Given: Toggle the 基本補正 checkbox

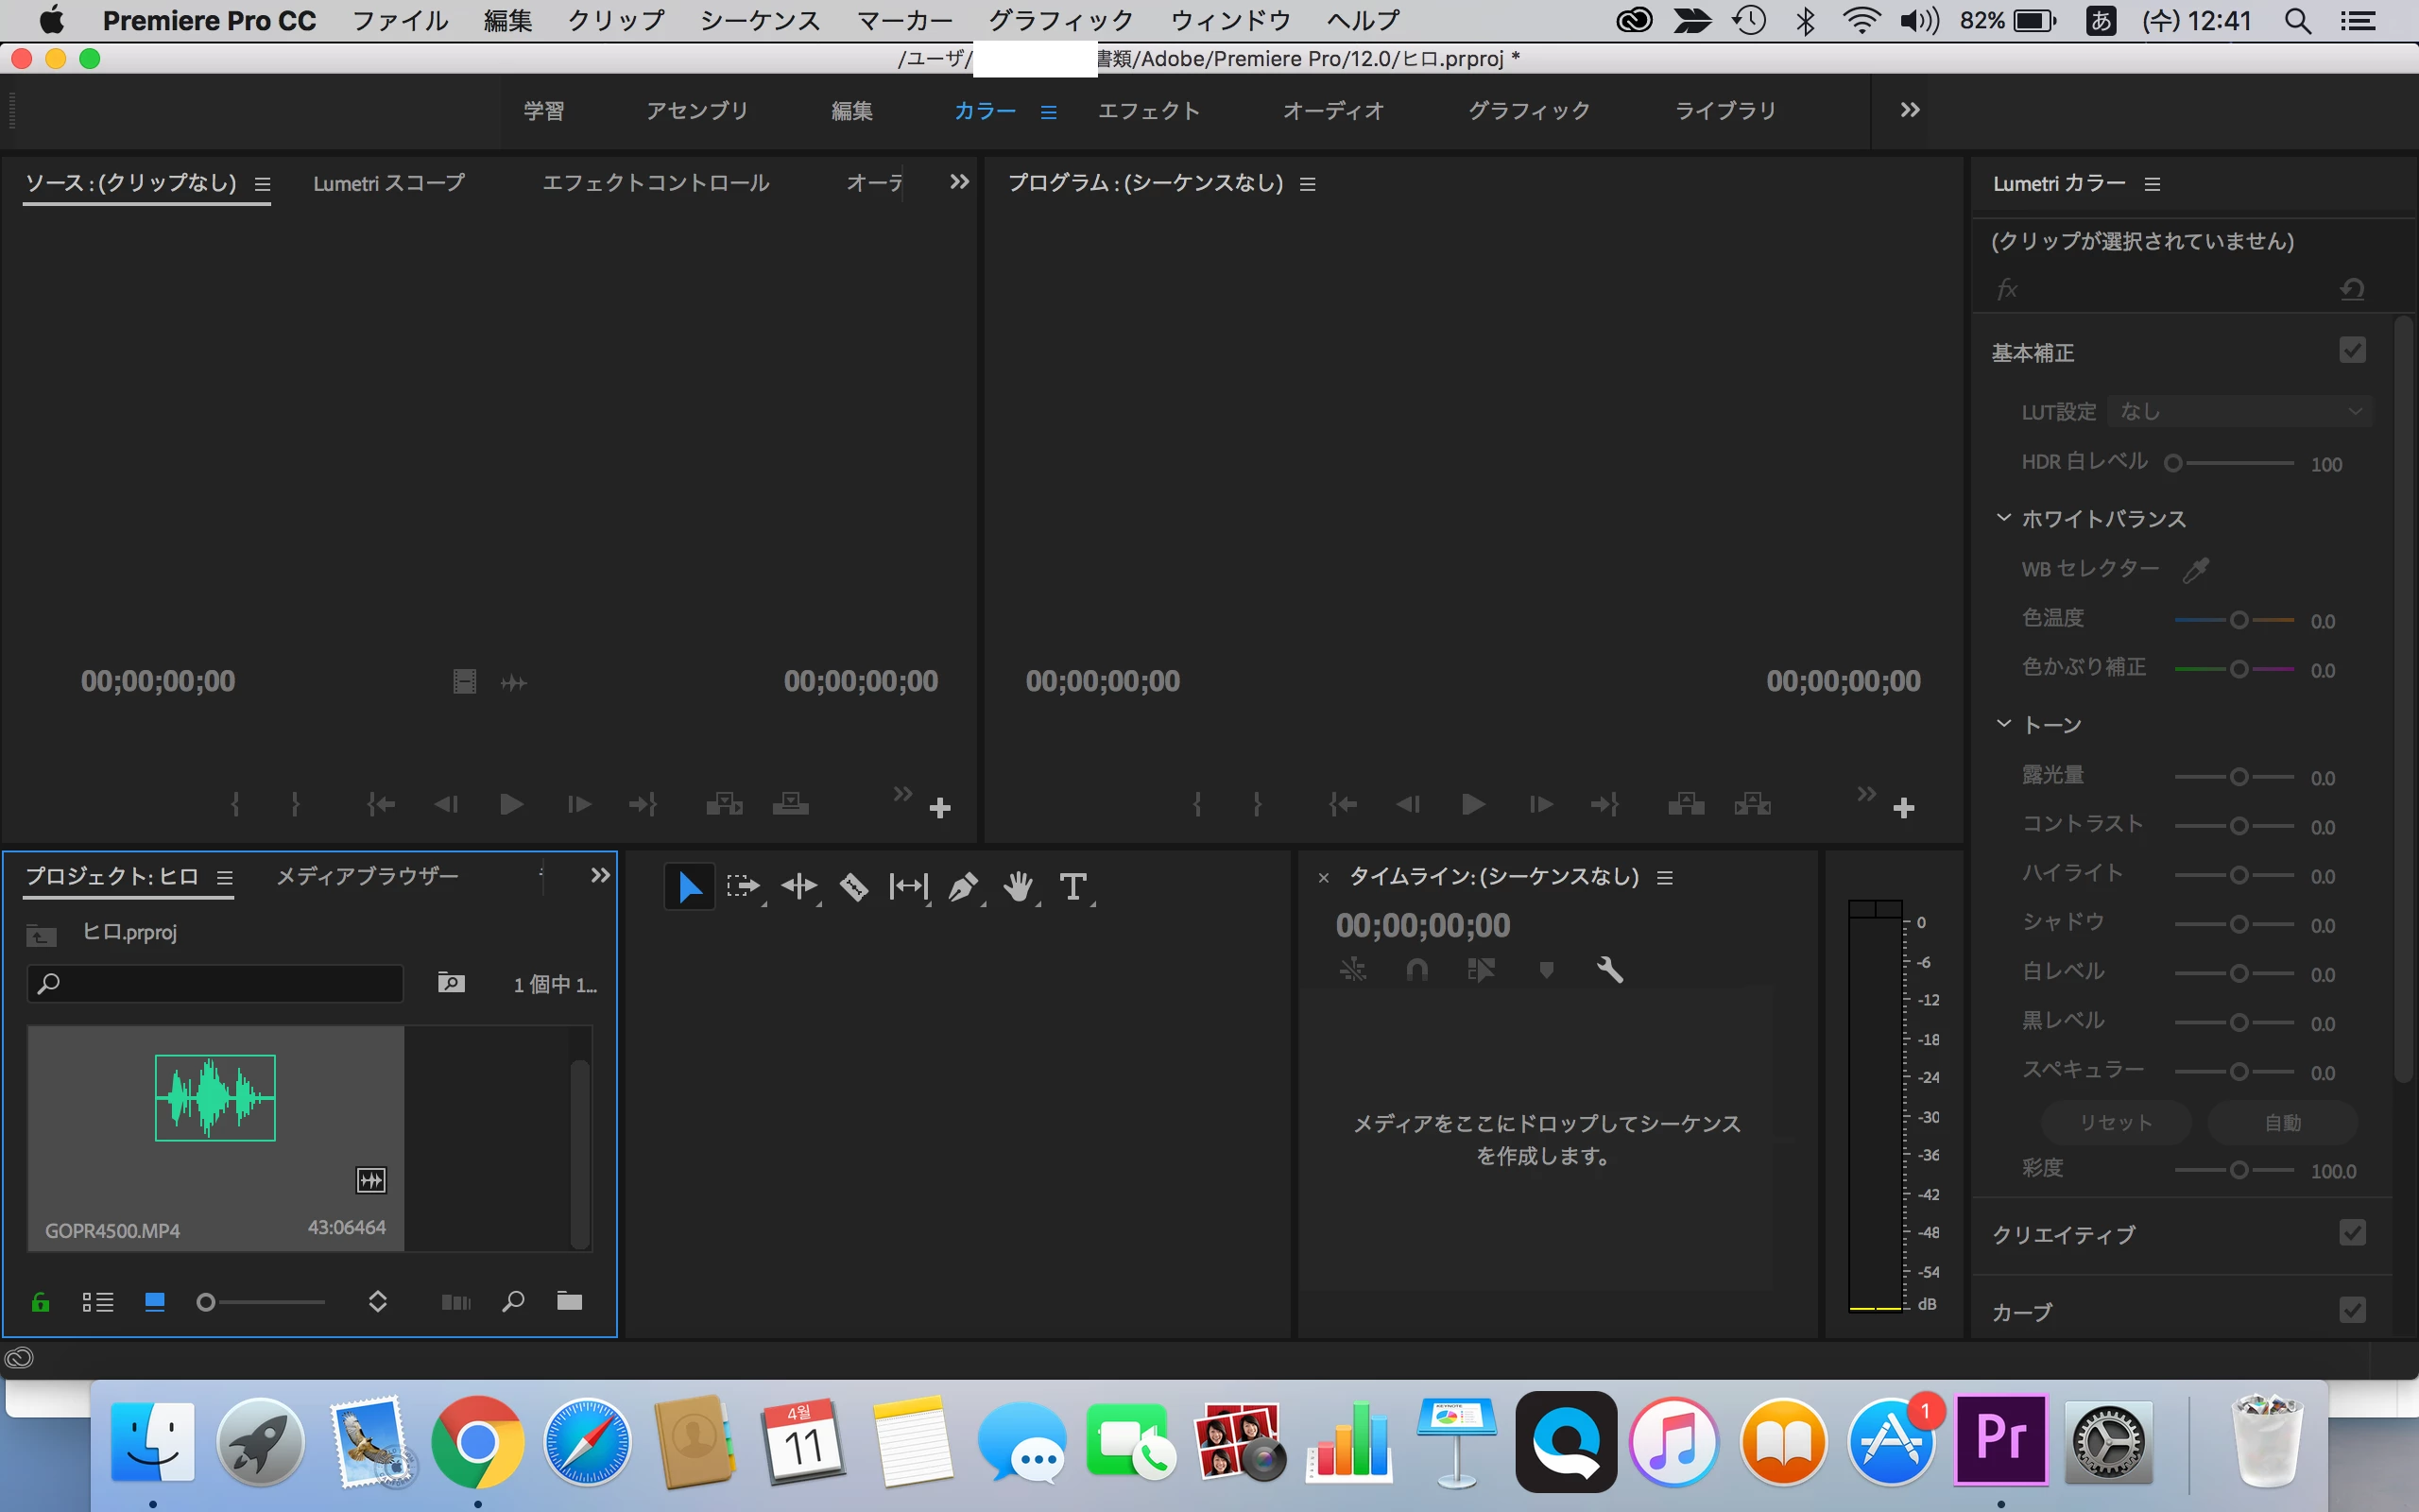Looking at the screenshot, I should pyautogui.click(x=2352, y=351).
